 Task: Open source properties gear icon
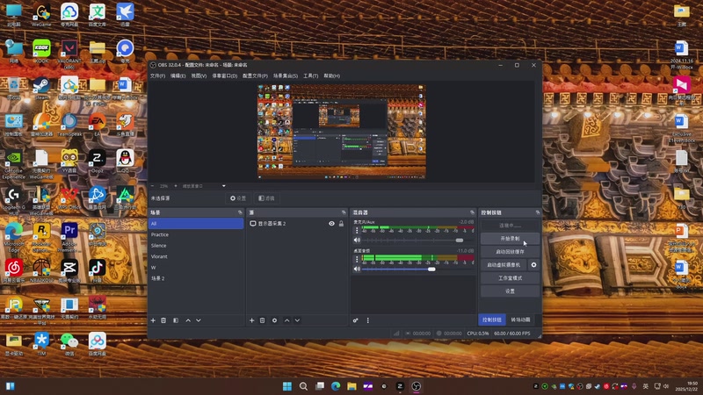coord(274,320)
